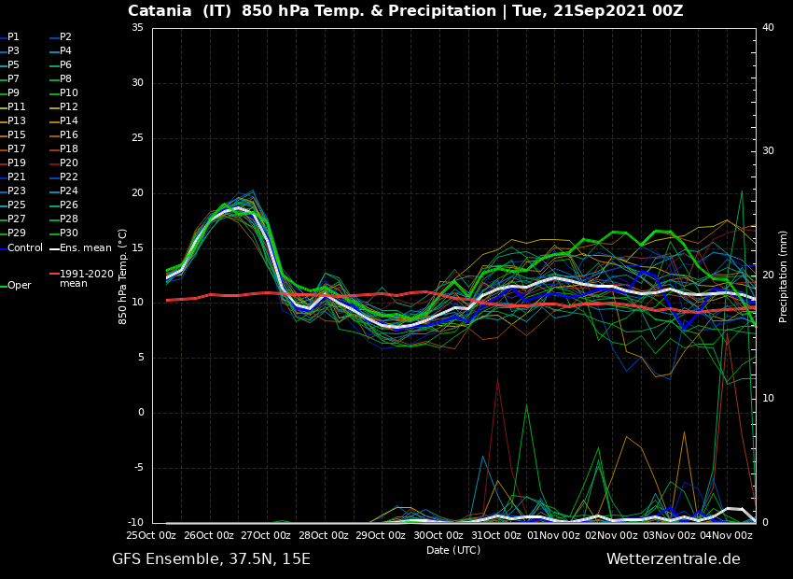This screenshot has height=579, width=793.
Task: Click the 1991-2020 mean legend text
Action: (x=86, y=278)
